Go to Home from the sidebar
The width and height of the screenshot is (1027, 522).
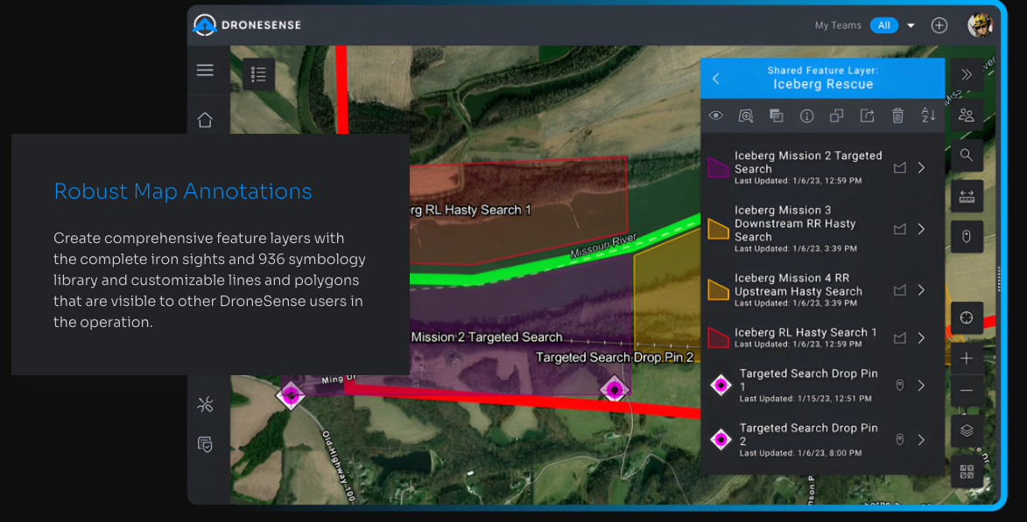205,120
